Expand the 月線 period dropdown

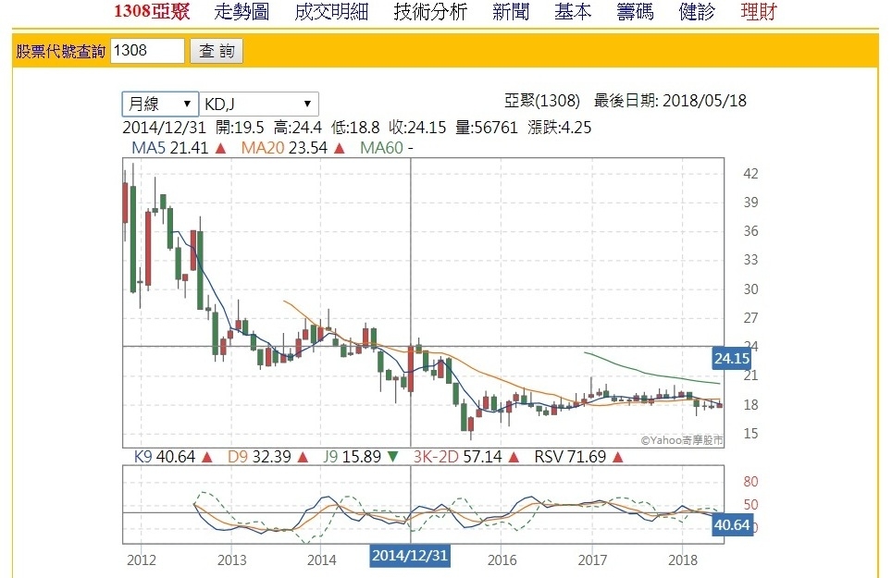pyautogui.click(x=160, y=104)
